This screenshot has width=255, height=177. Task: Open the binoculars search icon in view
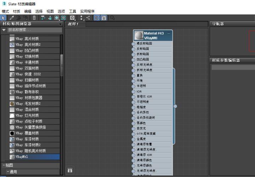pyautogui.click(x=70, y=170)
